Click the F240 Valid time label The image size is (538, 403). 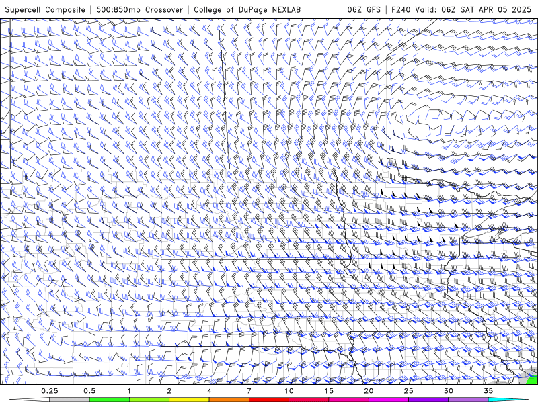click(461, 9)
